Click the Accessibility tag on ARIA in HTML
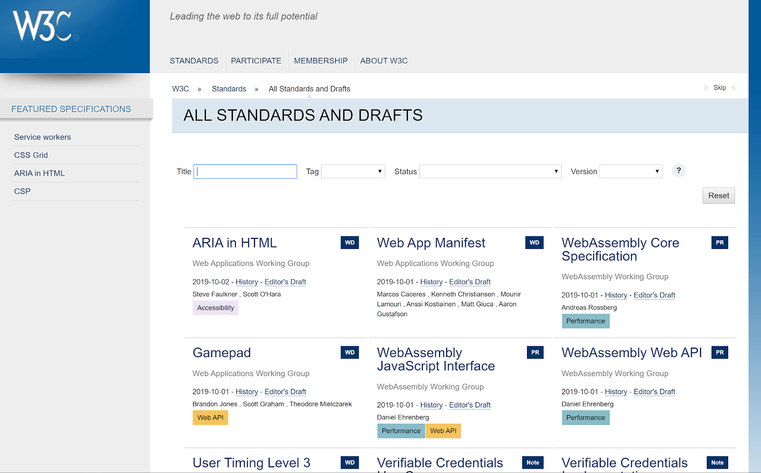761x473 pixels. 215,308
